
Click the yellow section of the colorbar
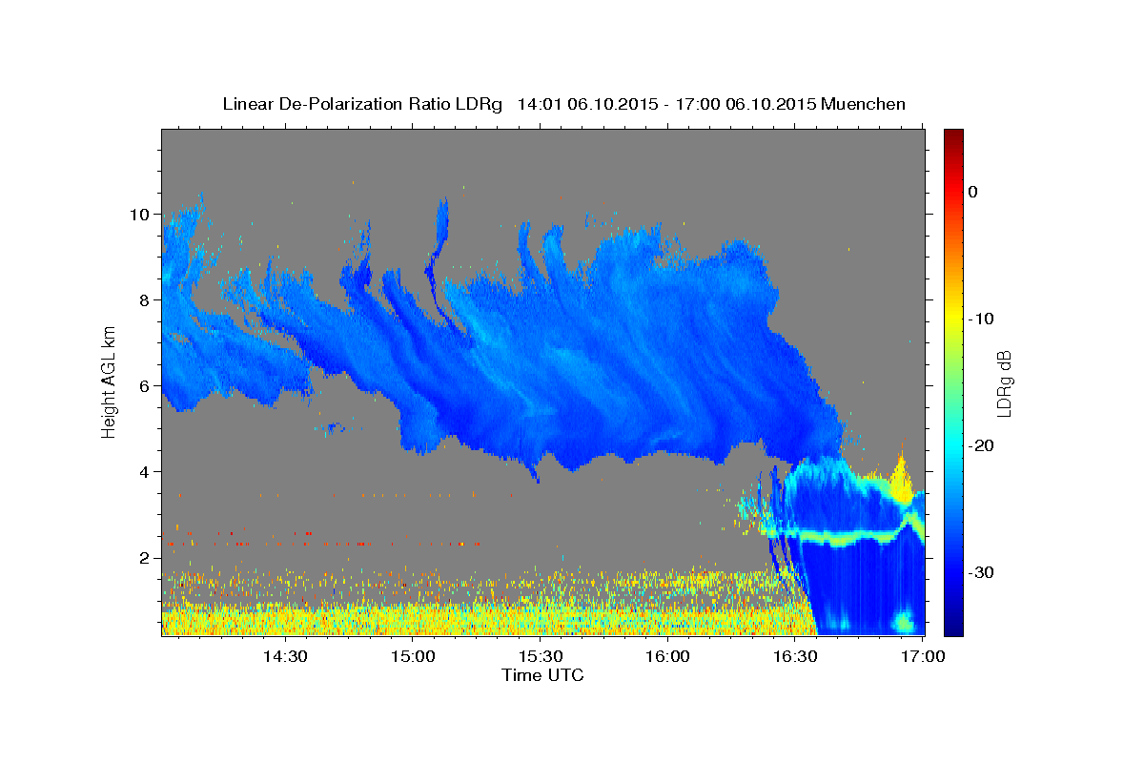[x=953, y=315]
